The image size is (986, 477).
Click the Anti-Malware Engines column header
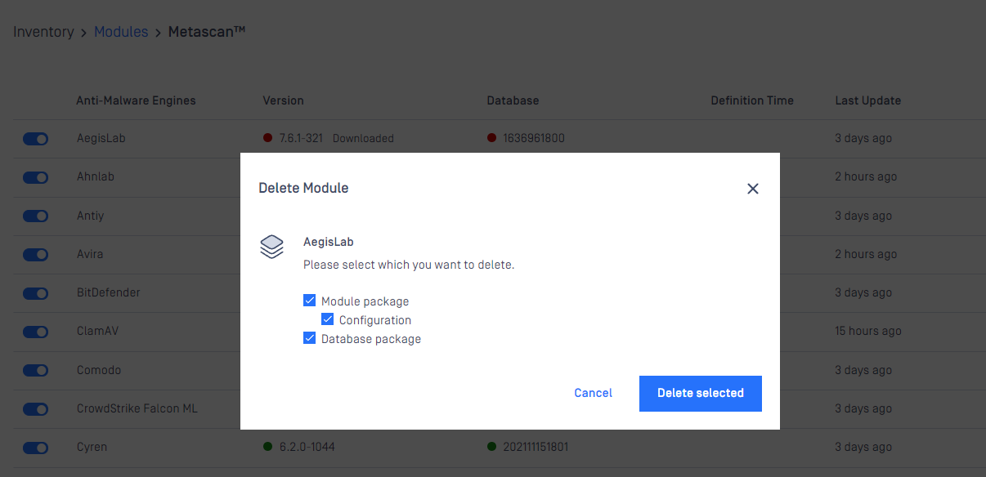click(136, 100)
